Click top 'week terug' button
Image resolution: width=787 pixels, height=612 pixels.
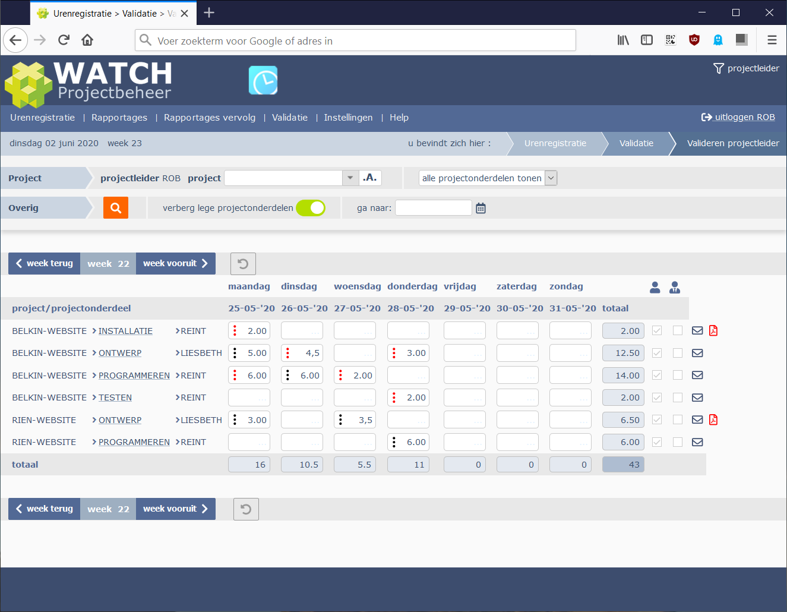(45, 264)
